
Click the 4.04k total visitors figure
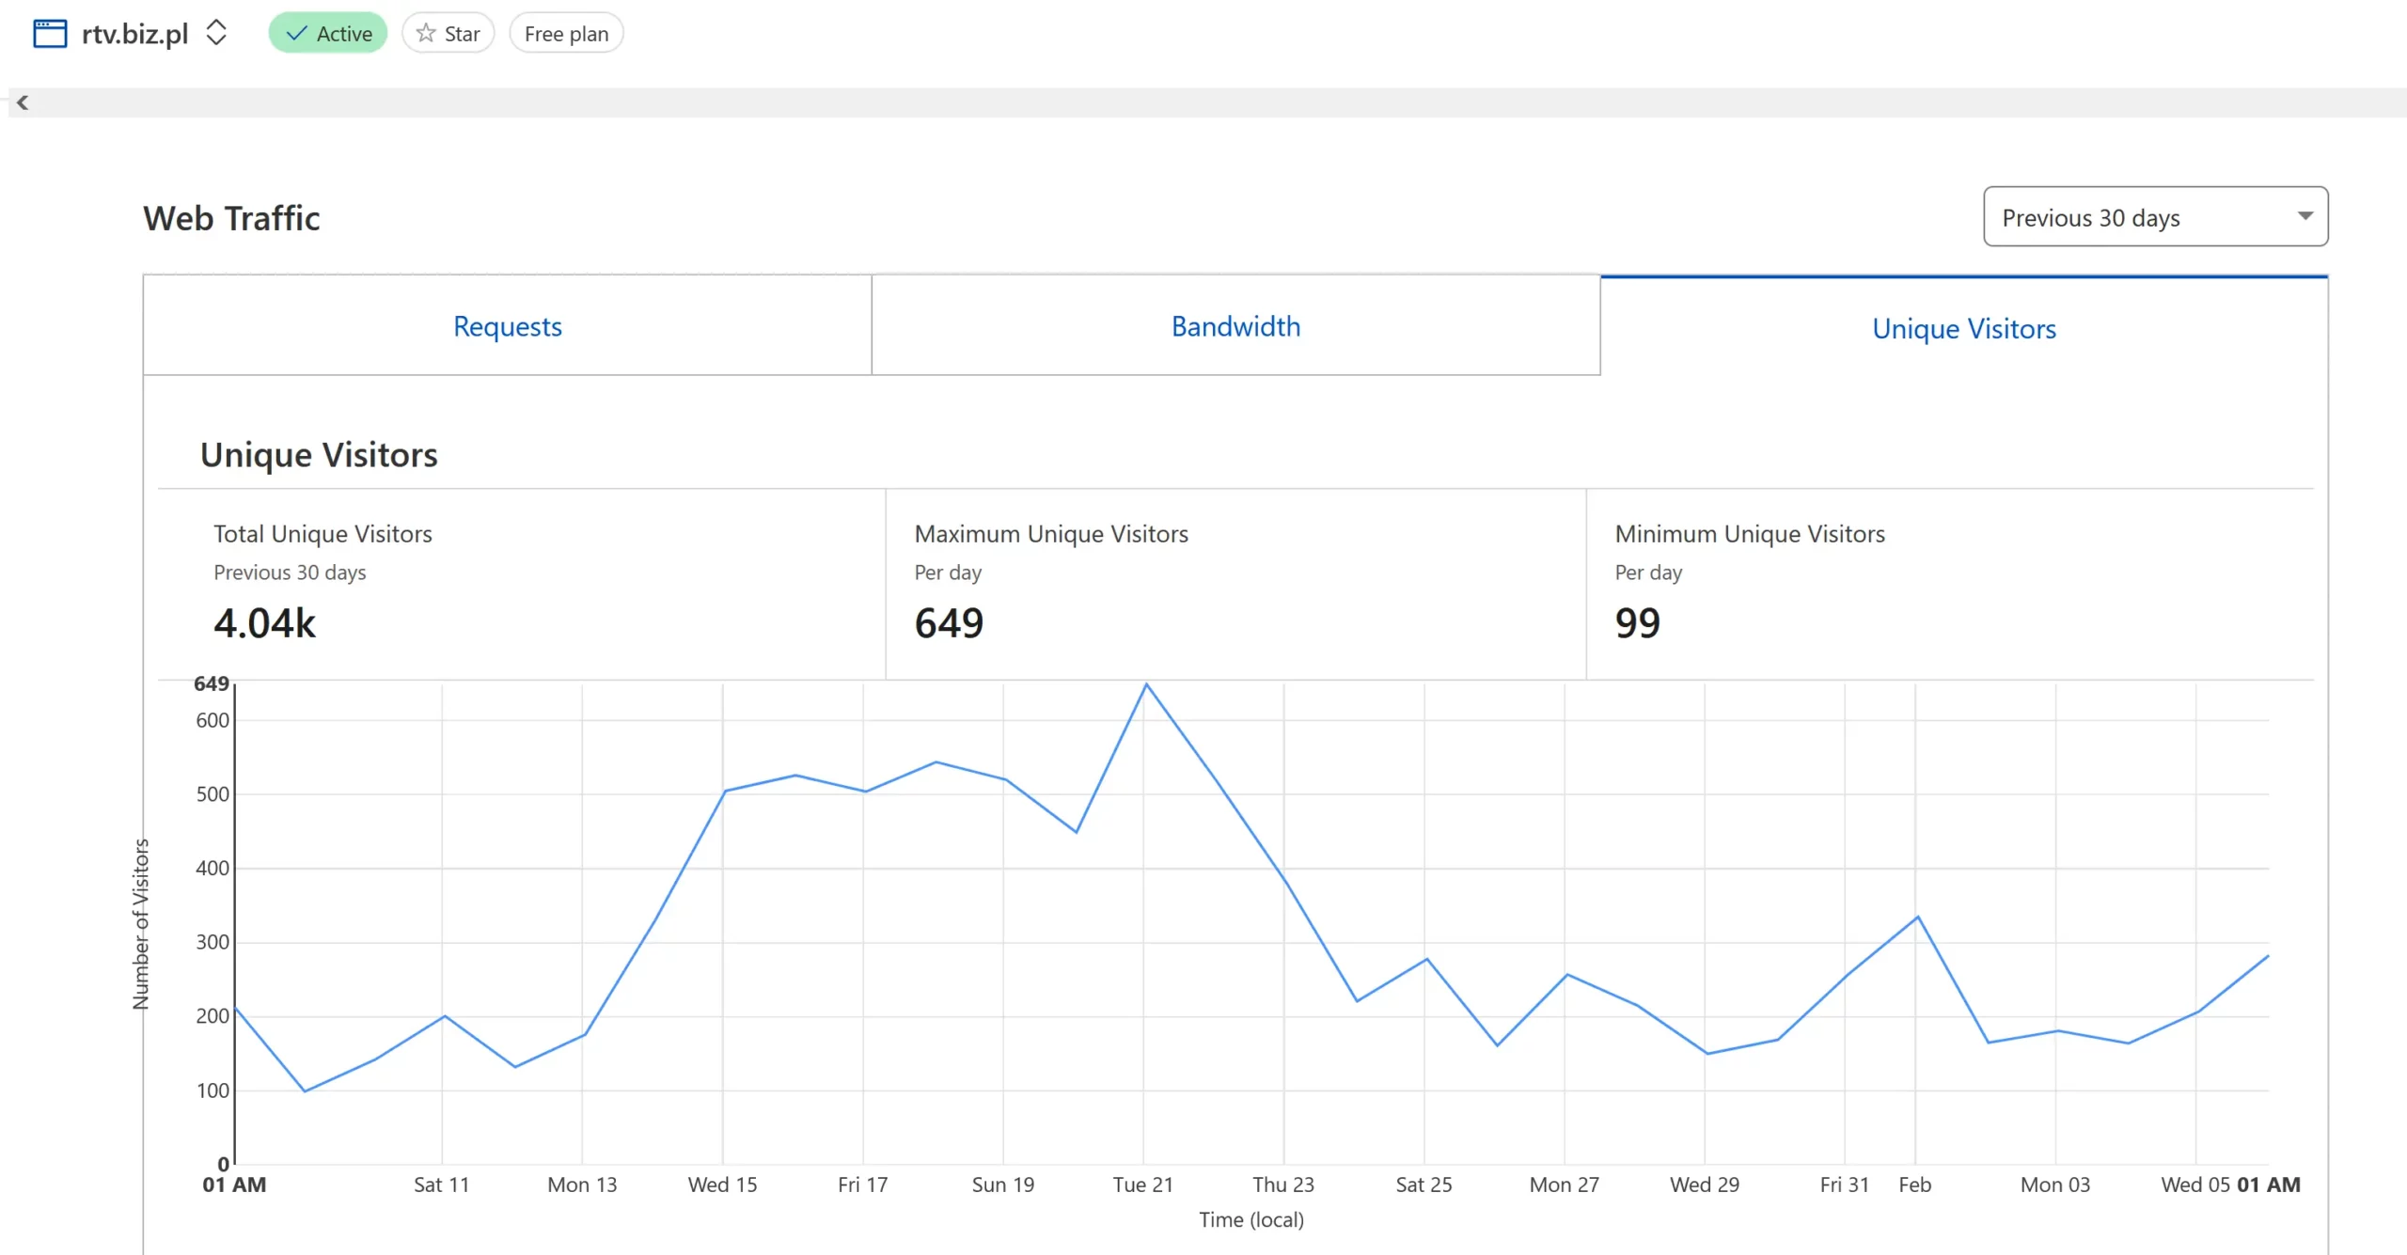click(264, 623)
